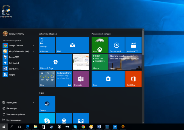Viewport: 184px width, 130px height.
Task: Click the Start menu scrollbar thumb
Action: [x=143, y=43]
